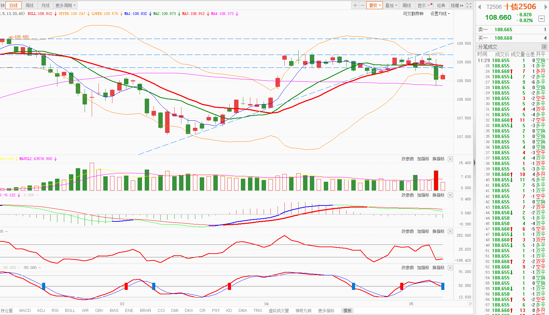549x315 pixels.
Task: Click the 模板 template button
Action: [x=348, y=311]
